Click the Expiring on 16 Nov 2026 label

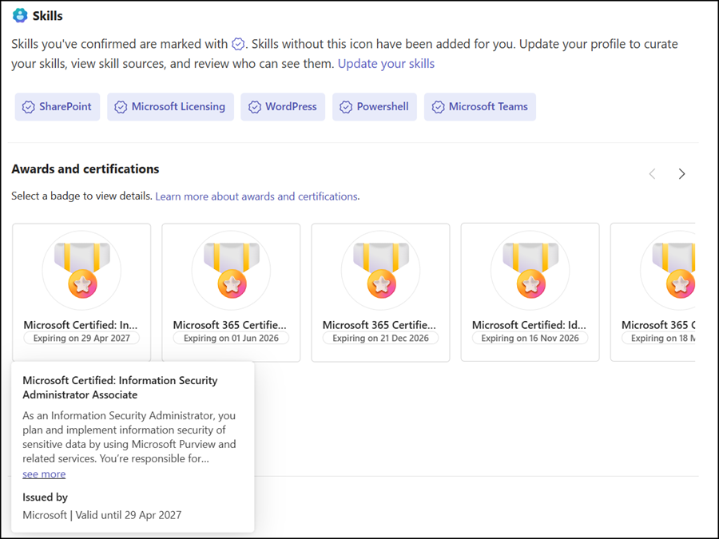(x=530, y=339)
